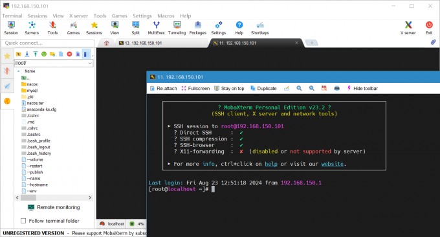Screen dimensions: 440x237
Task: Enable the Follow terminal folder checkbox
Action: pos(23,221)
